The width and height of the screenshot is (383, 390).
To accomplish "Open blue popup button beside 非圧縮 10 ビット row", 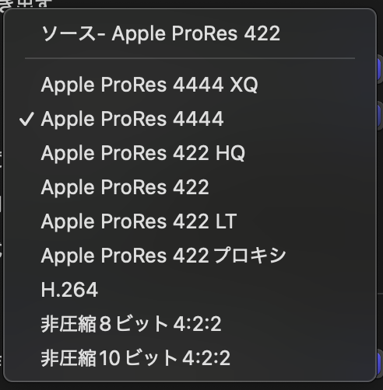I will (x=379, y=362).
